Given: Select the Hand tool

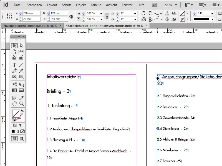Looking at the screenshot, I should (14, 103).
